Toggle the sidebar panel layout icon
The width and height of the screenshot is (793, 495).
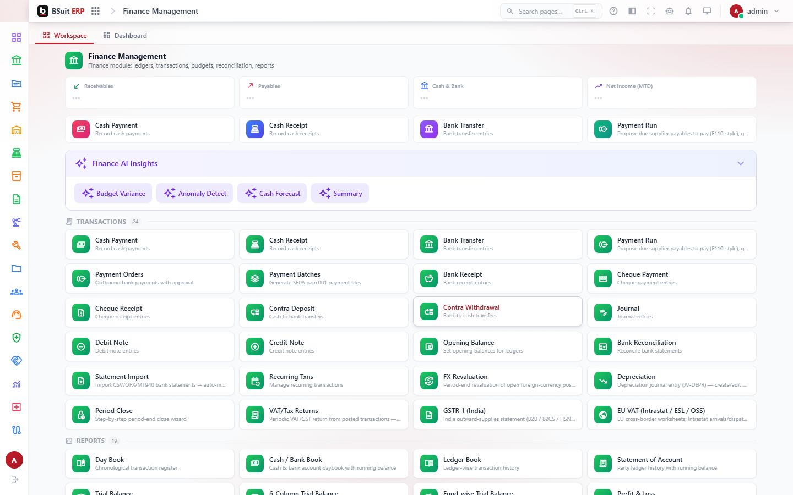pos(632,11)
